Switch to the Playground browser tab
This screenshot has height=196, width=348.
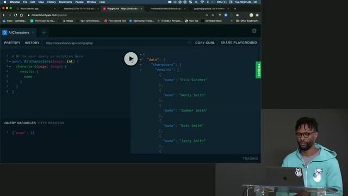(x=123, y=9)
